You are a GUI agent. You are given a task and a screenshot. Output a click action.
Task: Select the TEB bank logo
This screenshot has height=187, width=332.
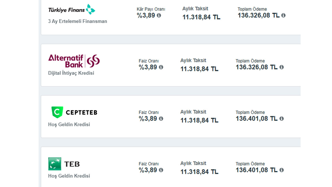64,164
